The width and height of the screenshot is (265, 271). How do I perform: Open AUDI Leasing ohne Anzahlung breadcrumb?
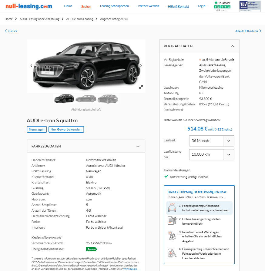pyautogui.click(x=39, y=19)
